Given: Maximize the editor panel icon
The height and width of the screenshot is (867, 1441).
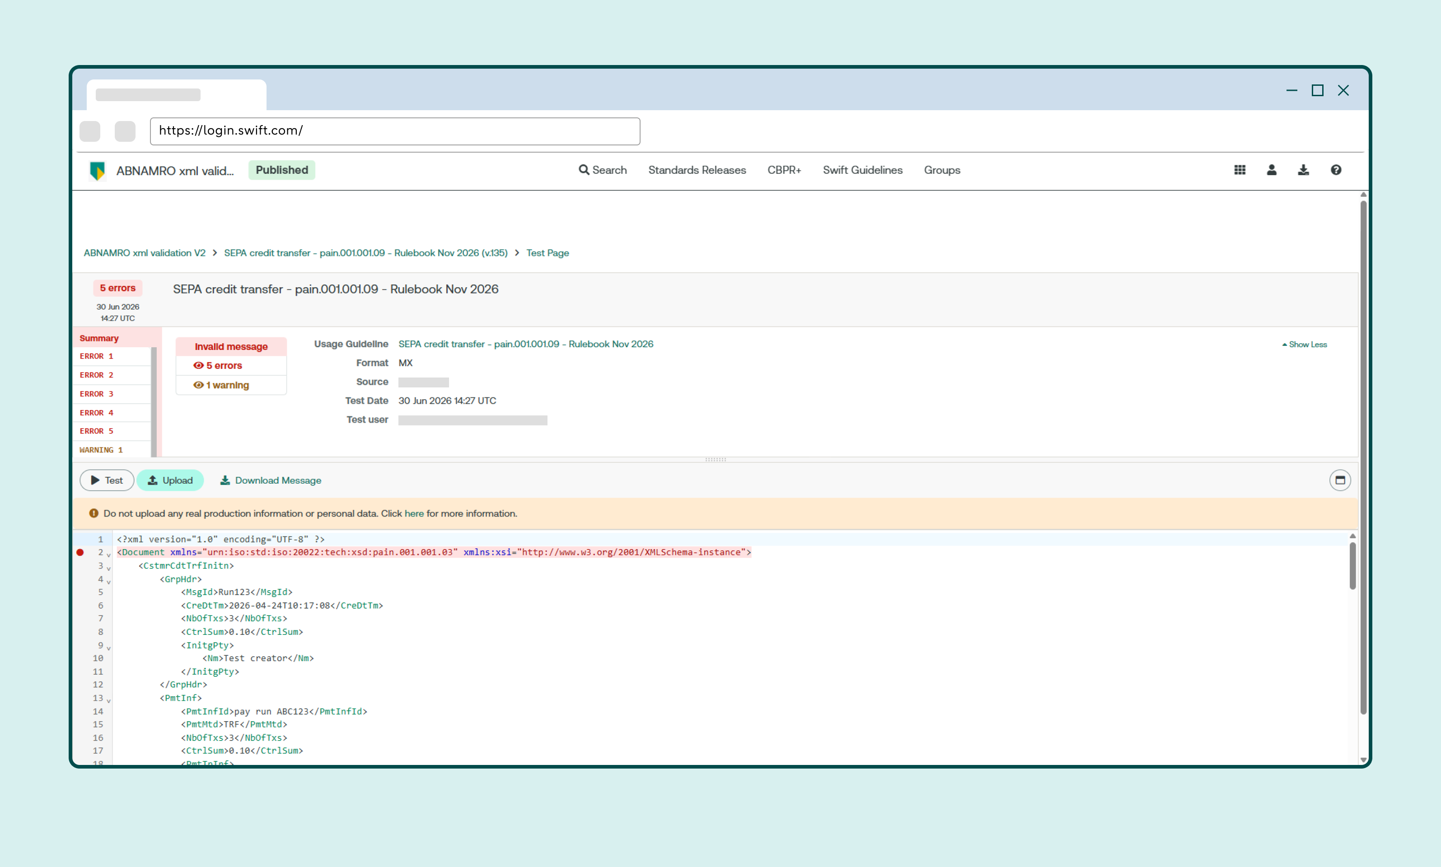Looking at the screenshot, I should click(1340, 480).
